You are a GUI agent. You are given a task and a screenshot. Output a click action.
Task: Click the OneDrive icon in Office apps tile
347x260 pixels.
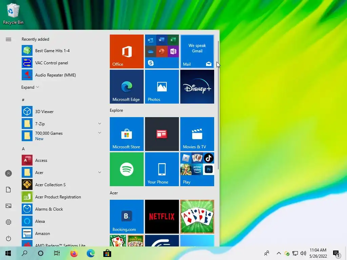coord(150,51)
